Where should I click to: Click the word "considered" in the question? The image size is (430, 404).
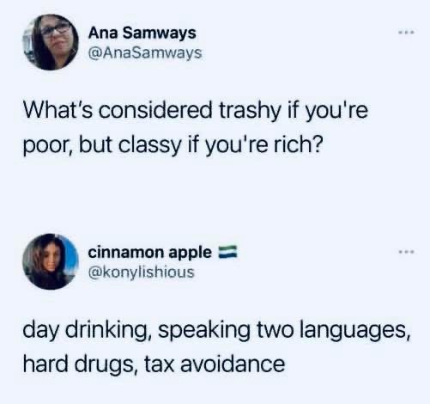pos(155,110)
